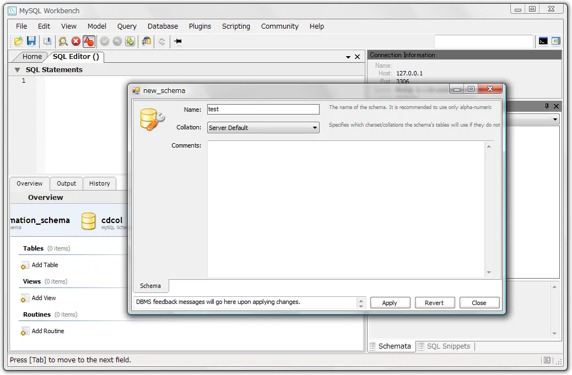This screenshot has width=572, height=375.
Task: Pin the schemata side panel
Action: point(547,106)
